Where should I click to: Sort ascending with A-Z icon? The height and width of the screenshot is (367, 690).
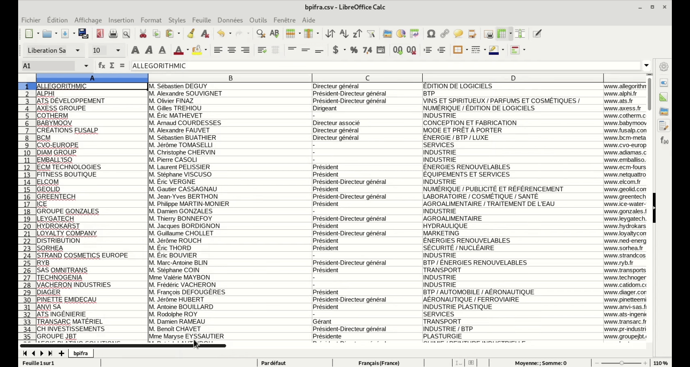[344, 34]
